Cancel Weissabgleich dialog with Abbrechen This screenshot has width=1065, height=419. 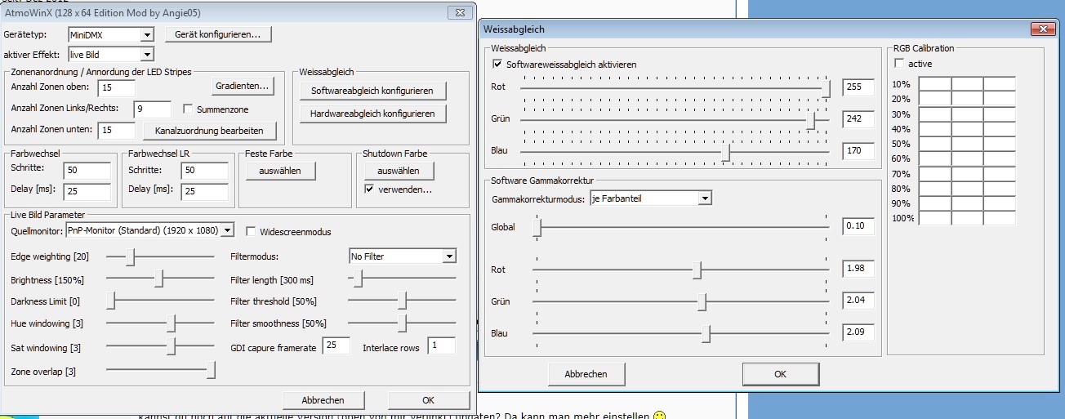pos(586,374)
